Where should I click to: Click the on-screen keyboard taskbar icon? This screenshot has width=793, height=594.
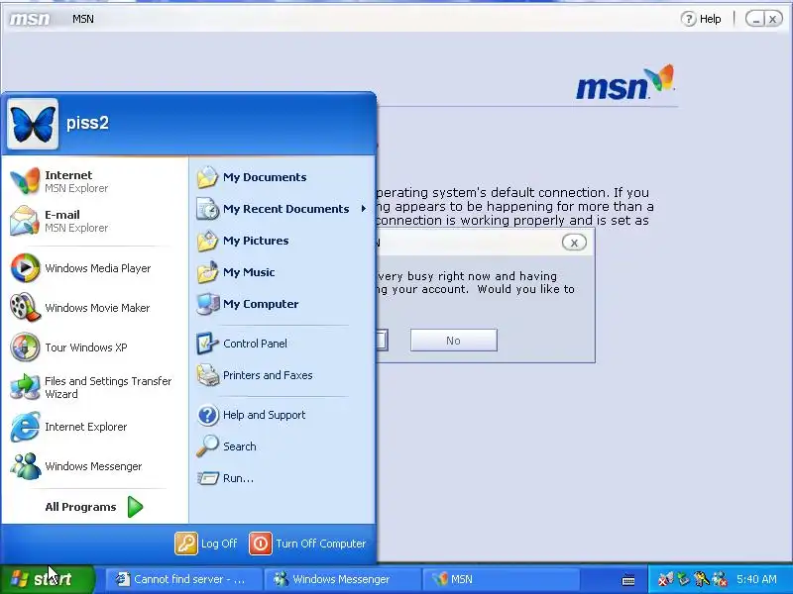(628, 580)
